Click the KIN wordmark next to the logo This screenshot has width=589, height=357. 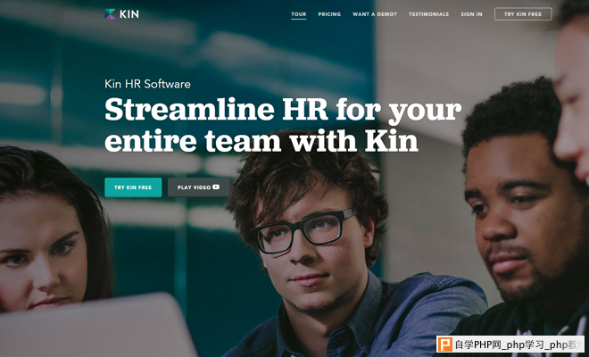click(129, 14)
